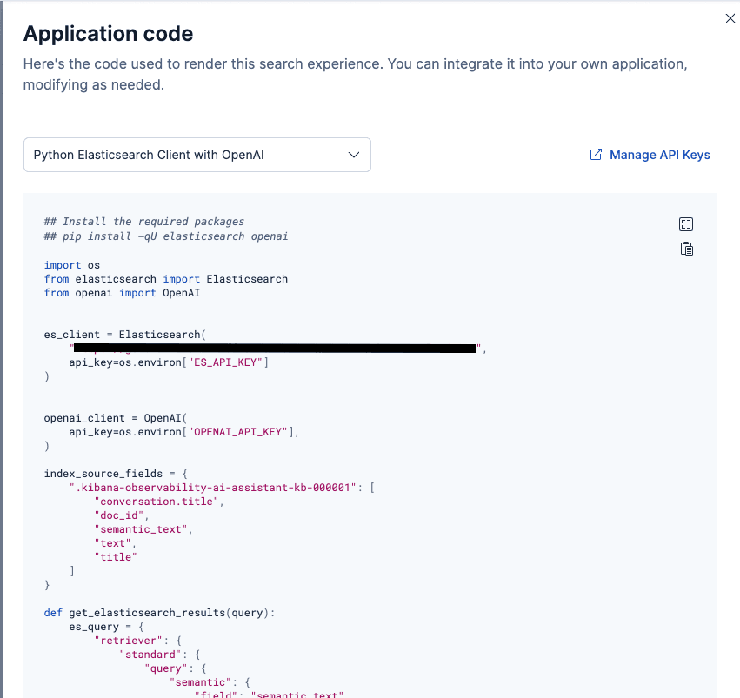The image size is (740, 698).
Task: Click the standard query key in the code
Action: [x=152, y=654]
